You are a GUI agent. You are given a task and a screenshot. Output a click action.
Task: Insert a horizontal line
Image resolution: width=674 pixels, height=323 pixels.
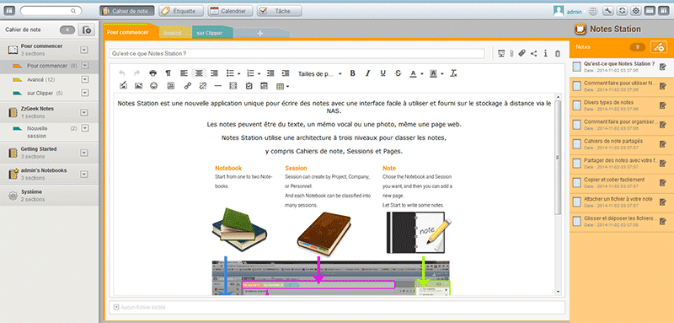tap(218, 86)
